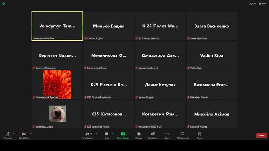Image resolution: width=269 pixels, height=151 pixels.
Task: Expand the arrow next to Chat
Action: [x=112, y=134]
